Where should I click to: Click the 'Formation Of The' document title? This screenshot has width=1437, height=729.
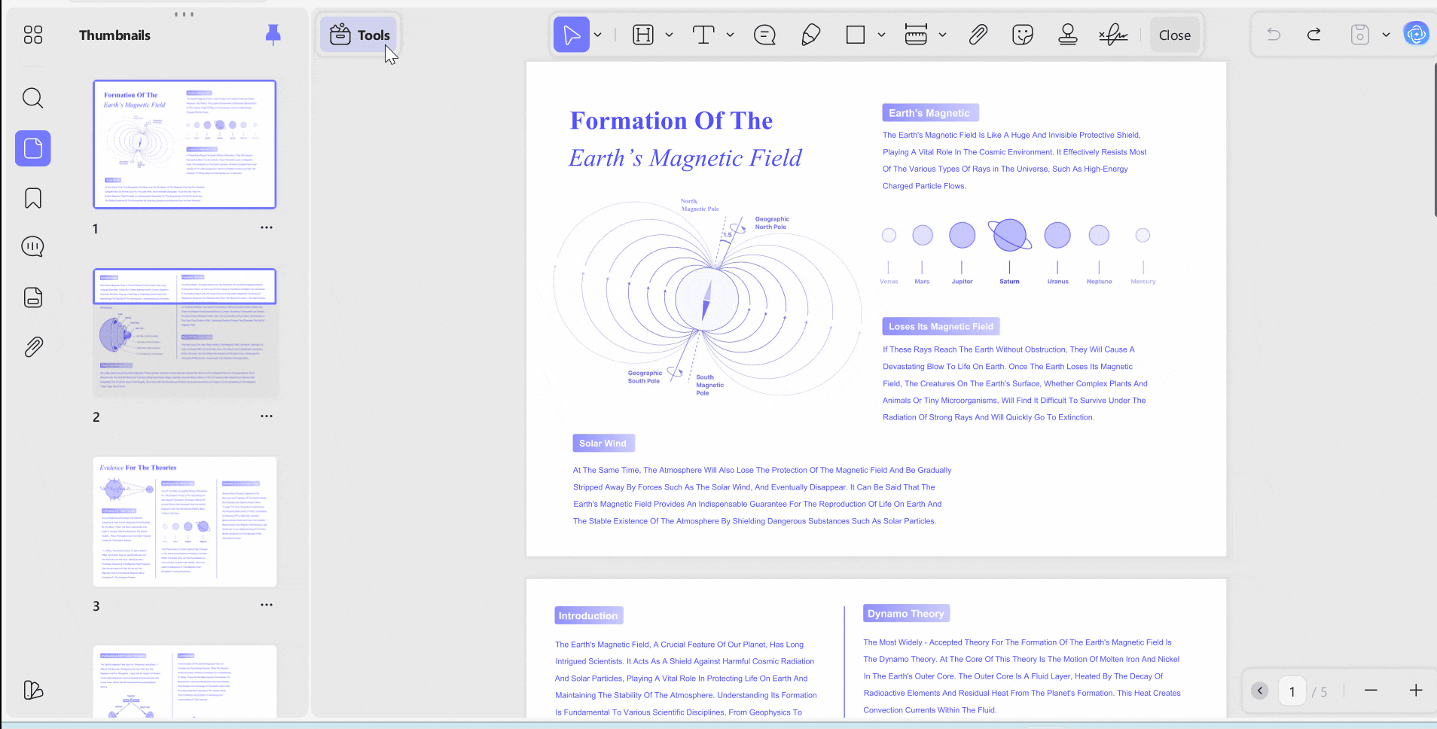pyautogui.click(x=671, y=121)
